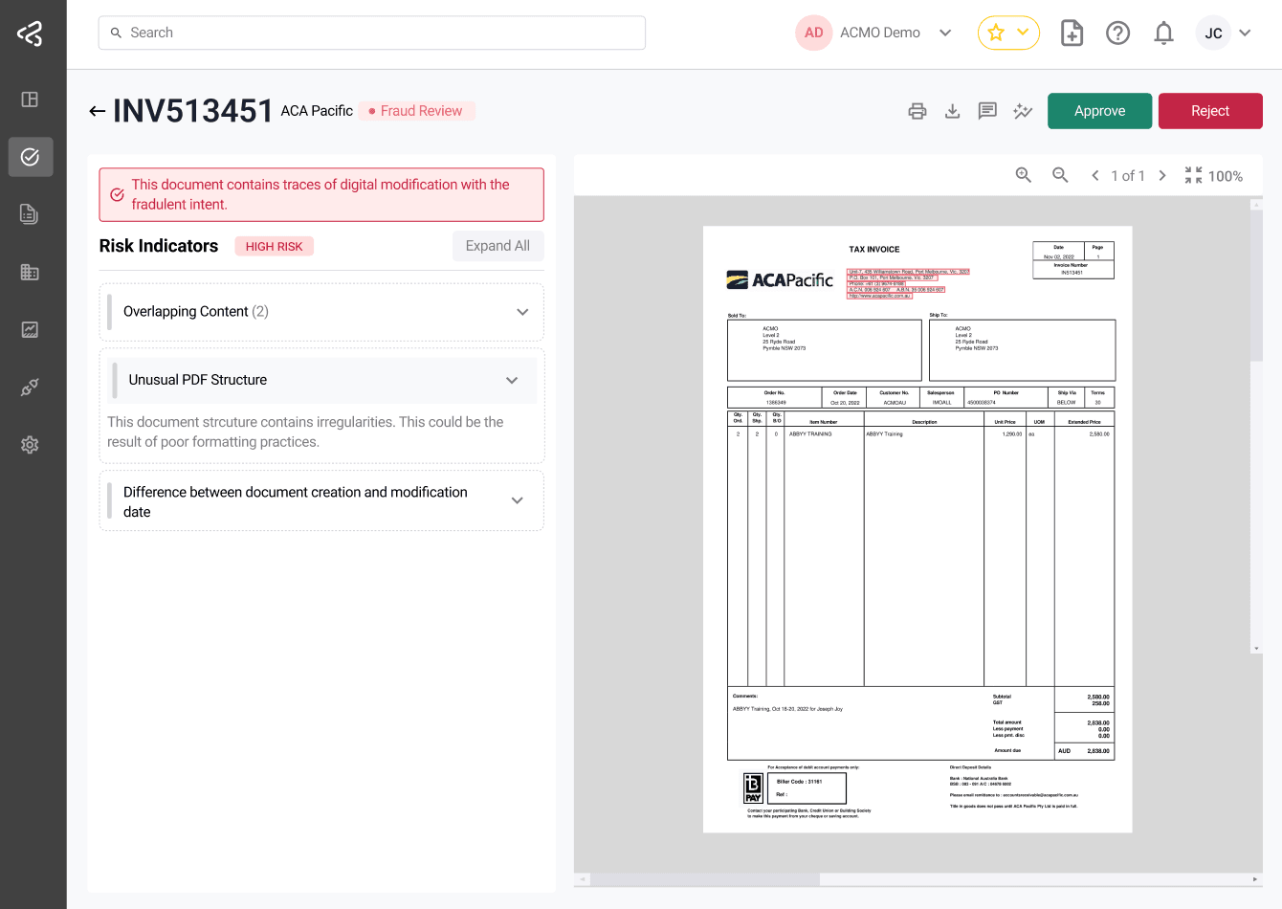Screen dimensions: 1282x909
Task: Click the Fraud Review status badge
Action: click(x=416, y=111)
